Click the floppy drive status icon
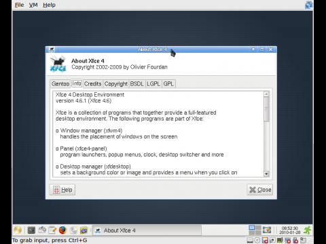Viewport: 326px width, 244px height. click(x=265, y=240)
